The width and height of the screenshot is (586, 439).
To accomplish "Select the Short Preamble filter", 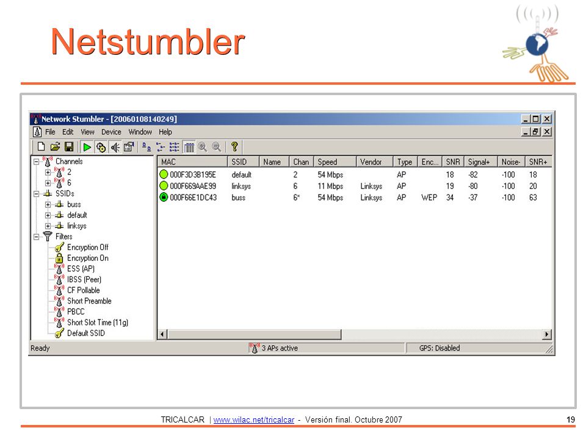I will (x=89, y=301).
